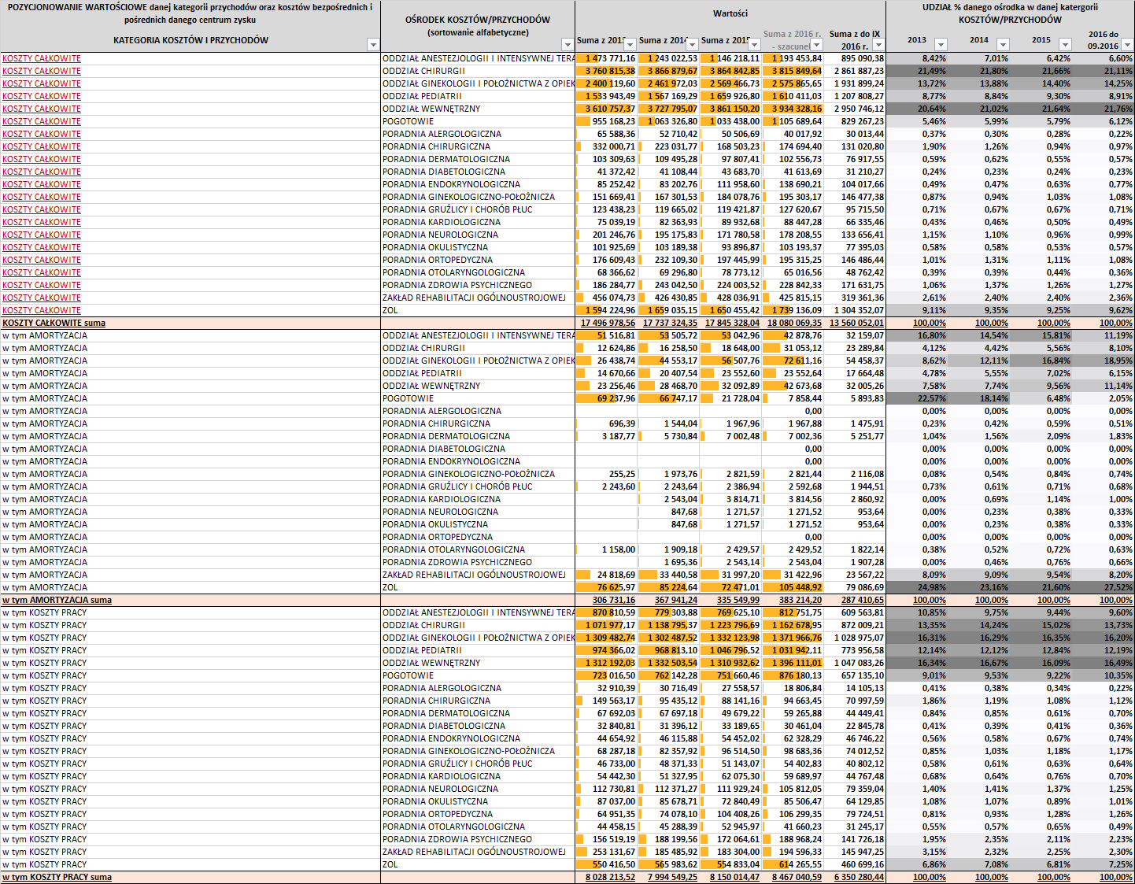Select cell value 2 400 119,60
Viewport: 1135px width, 884px height.
pos(606,83)
